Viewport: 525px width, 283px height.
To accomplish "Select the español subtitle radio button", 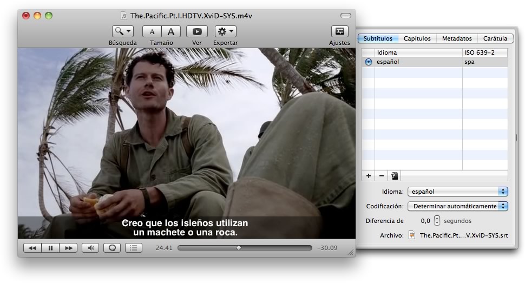I will click(368, 62).
